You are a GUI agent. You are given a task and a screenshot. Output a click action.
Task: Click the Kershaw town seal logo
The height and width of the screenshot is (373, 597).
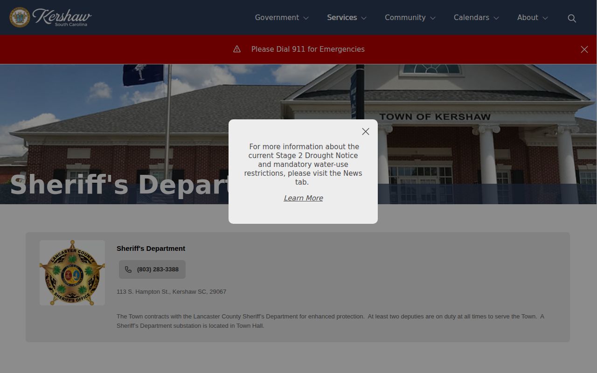(20, 17)
